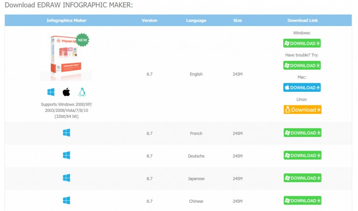Click the '245M' size in the Chinese row
The width and height of the screenshot is (358, 211).
pyautogui.click(x=238, y=201)
